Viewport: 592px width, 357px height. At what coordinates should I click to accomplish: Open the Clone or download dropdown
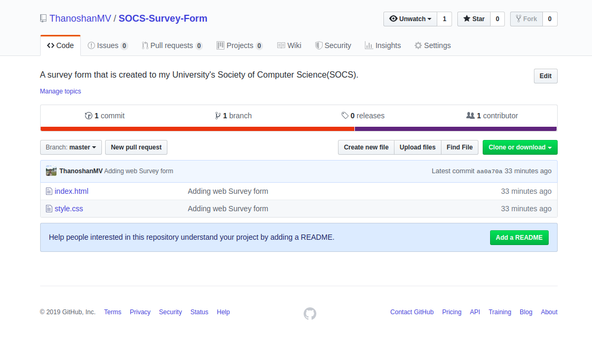pos(520,147)
